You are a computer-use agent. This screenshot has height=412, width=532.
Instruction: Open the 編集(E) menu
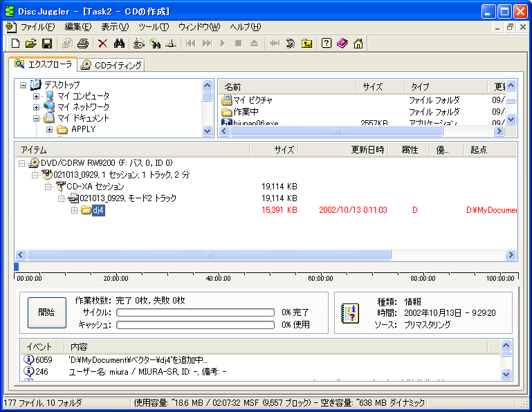[x=77, y=27]
